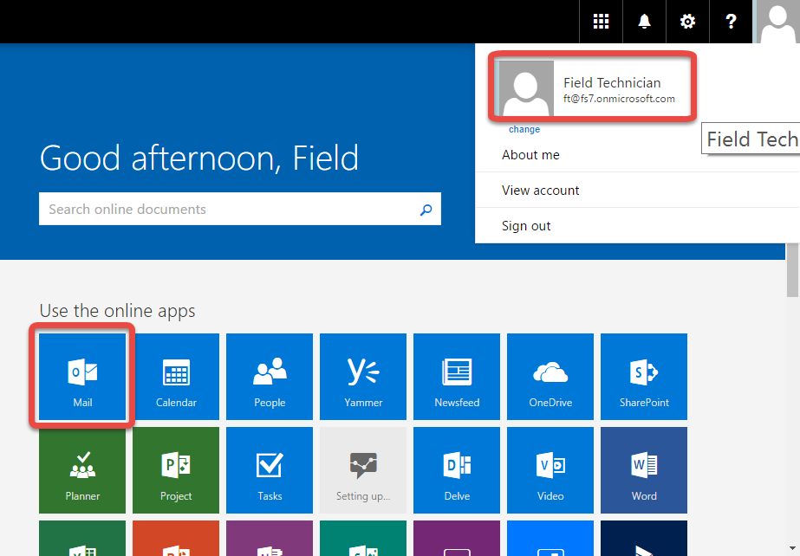
Task: Open the help question mark
Action: click(732, 22)
